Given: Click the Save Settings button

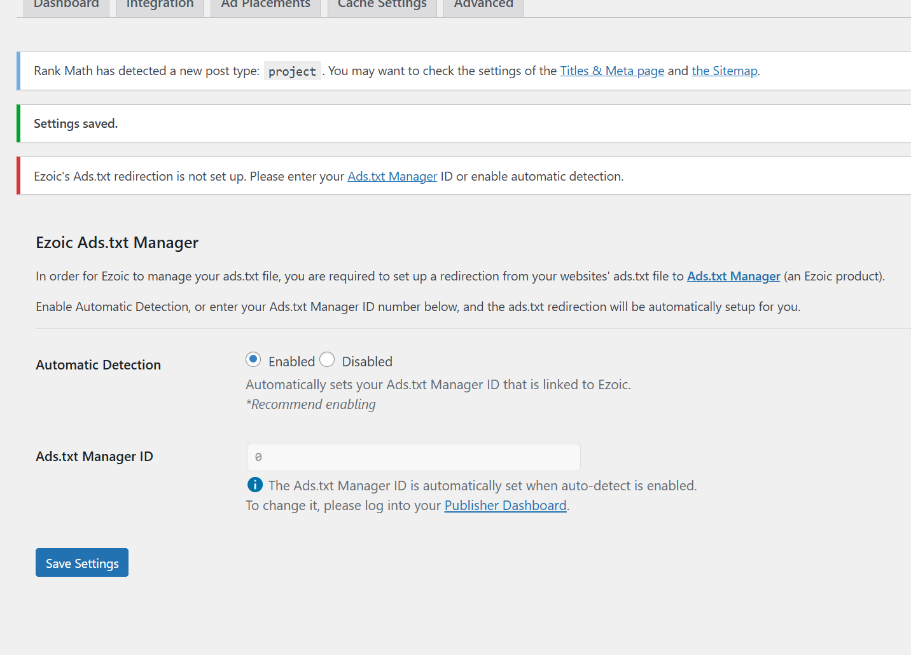Looking at the screenshot, I should pos(82,563).
